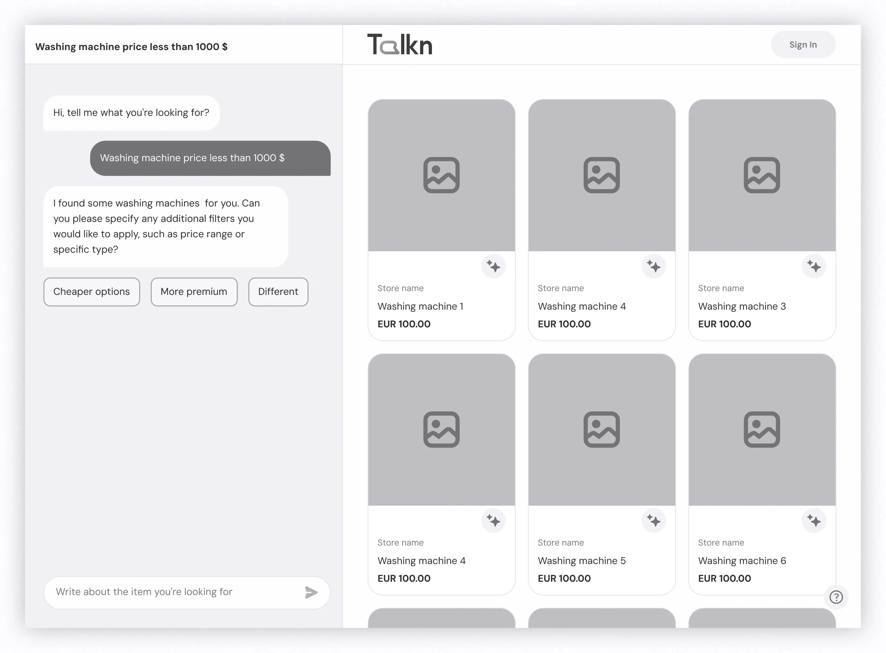
Task: Click the conversation title in chat header
Action: [131, 47]
